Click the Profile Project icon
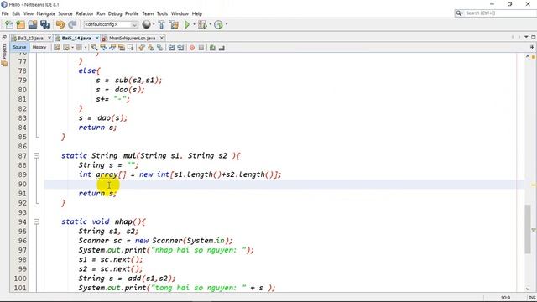This screenshot has height=302, width=537. [218, 24]
